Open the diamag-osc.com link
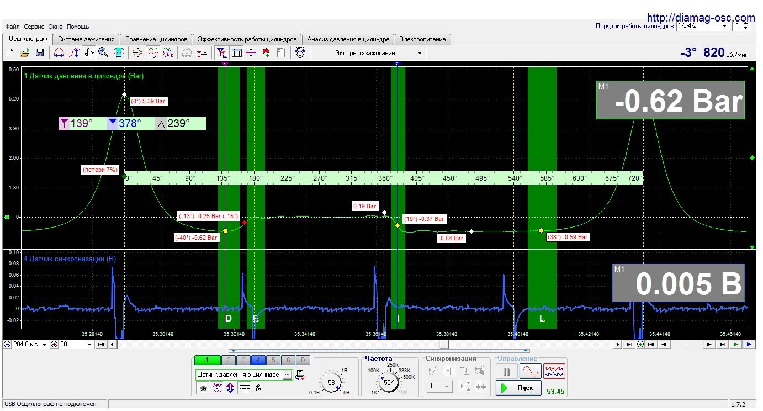Viewport: 763px width, 411px height. tap(701, 18)
